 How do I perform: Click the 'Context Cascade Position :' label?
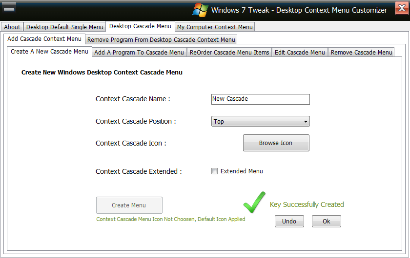(x=136, y=121)
